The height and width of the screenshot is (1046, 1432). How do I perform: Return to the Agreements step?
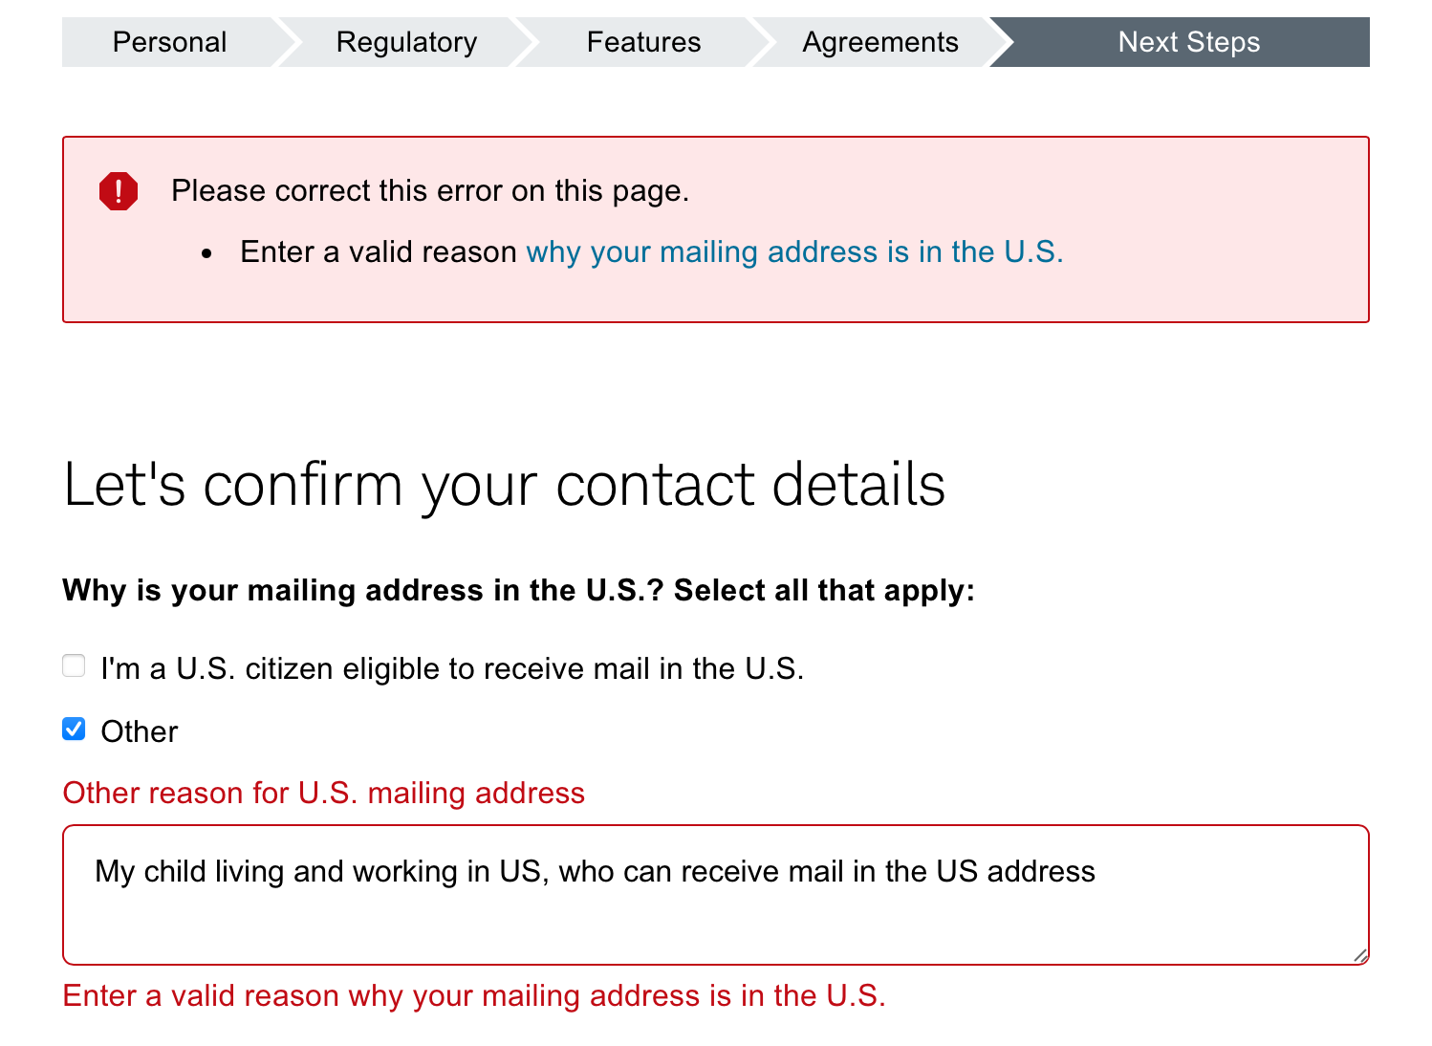[879, 42]
